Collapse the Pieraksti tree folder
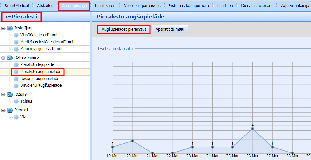 [x=4, y=110]
